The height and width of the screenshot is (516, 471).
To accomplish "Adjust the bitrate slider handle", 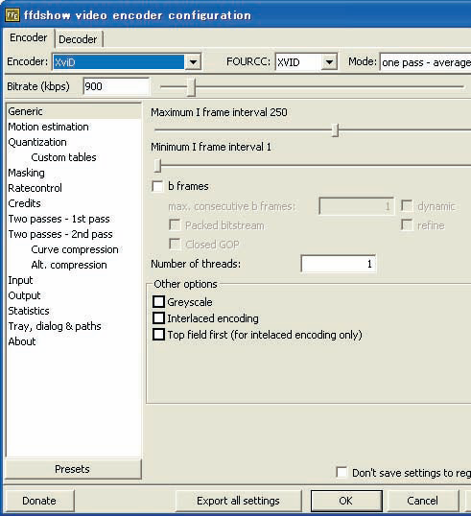I will click(191, 87).
